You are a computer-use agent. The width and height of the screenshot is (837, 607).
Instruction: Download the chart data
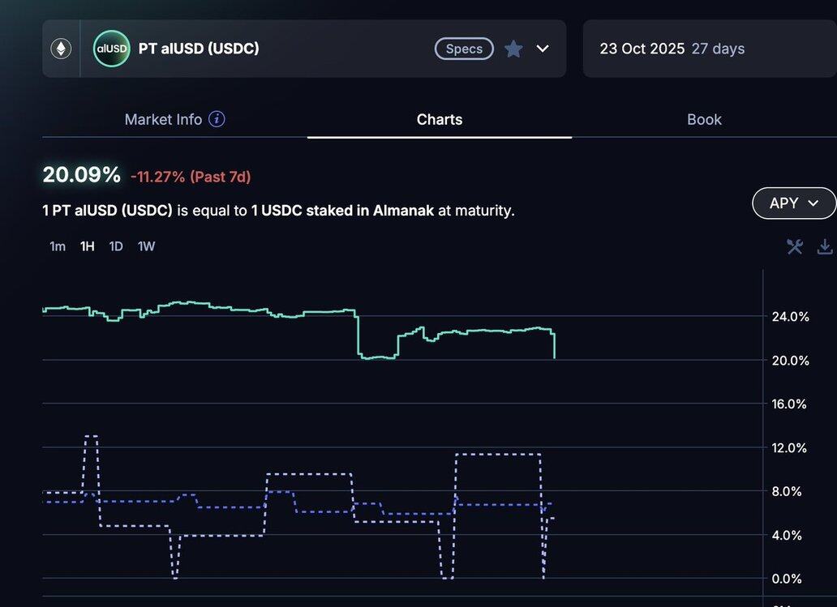(826, 246)
